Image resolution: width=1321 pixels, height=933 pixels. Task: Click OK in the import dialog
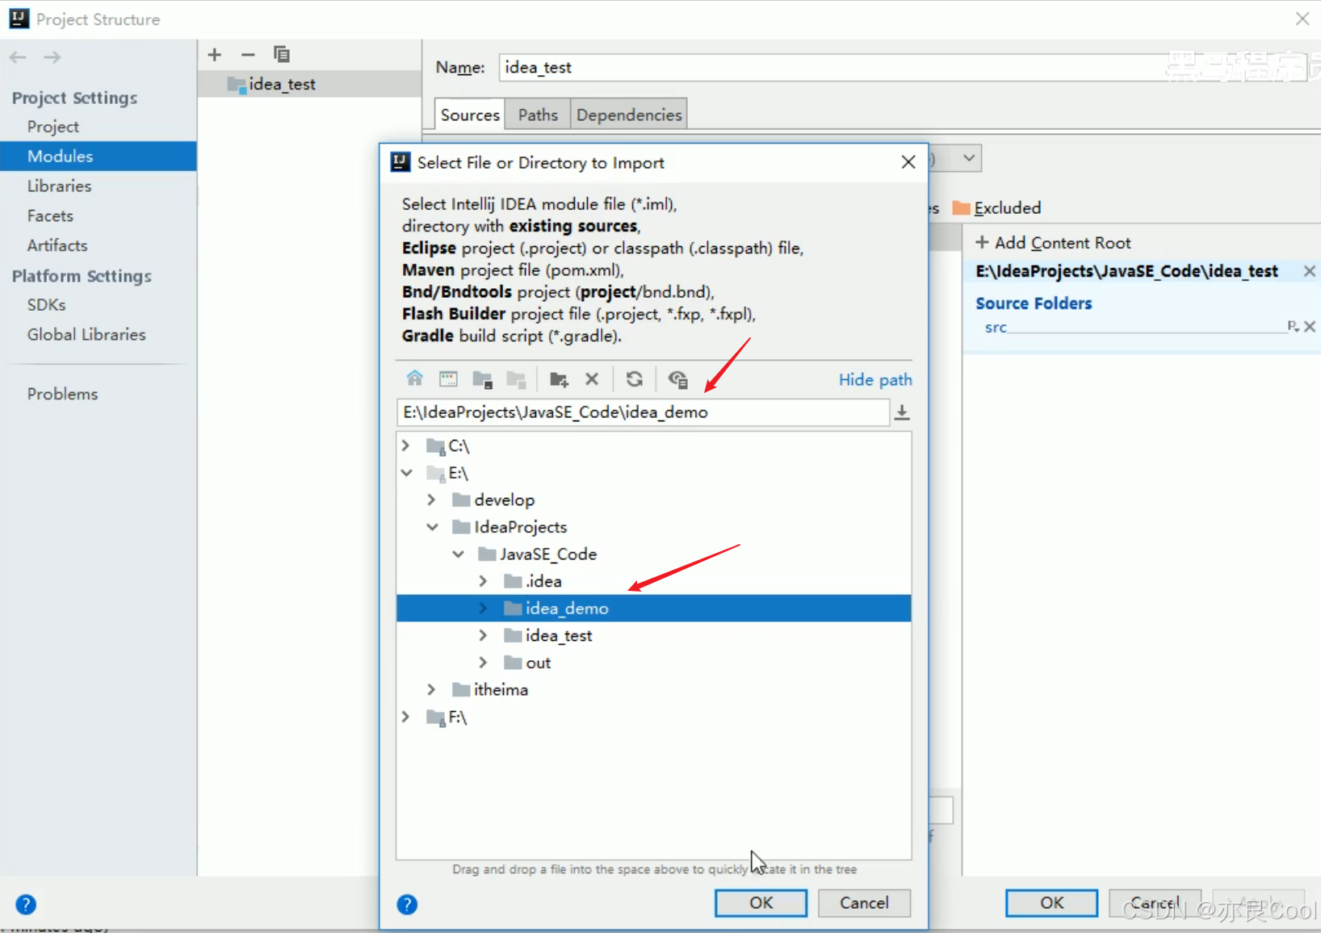click(761, 903)
